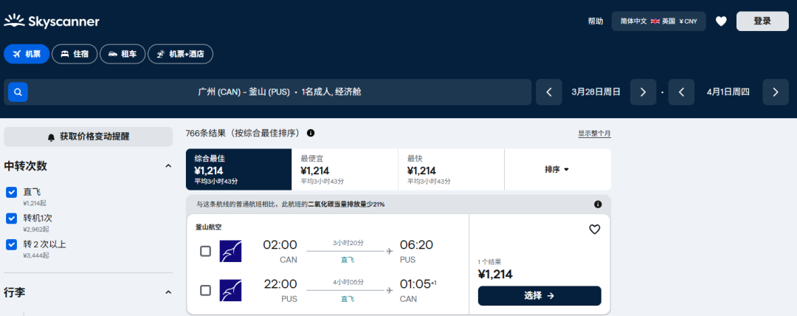Tick checkbox for 02:00 CAN outbound flight

(x=205, y=251)
